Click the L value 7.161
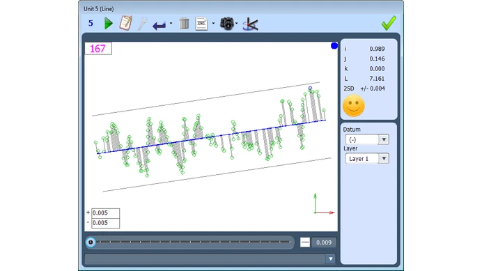 point(377,79)
